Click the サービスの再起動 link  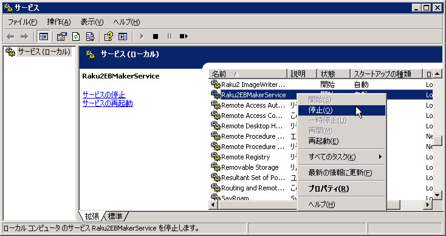[x=108, y=103]
